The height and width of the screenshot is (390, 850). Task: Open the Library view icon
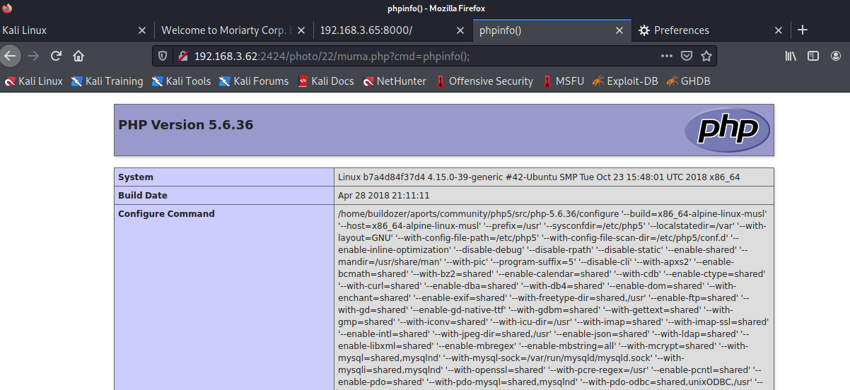click(x=791, y=56)
